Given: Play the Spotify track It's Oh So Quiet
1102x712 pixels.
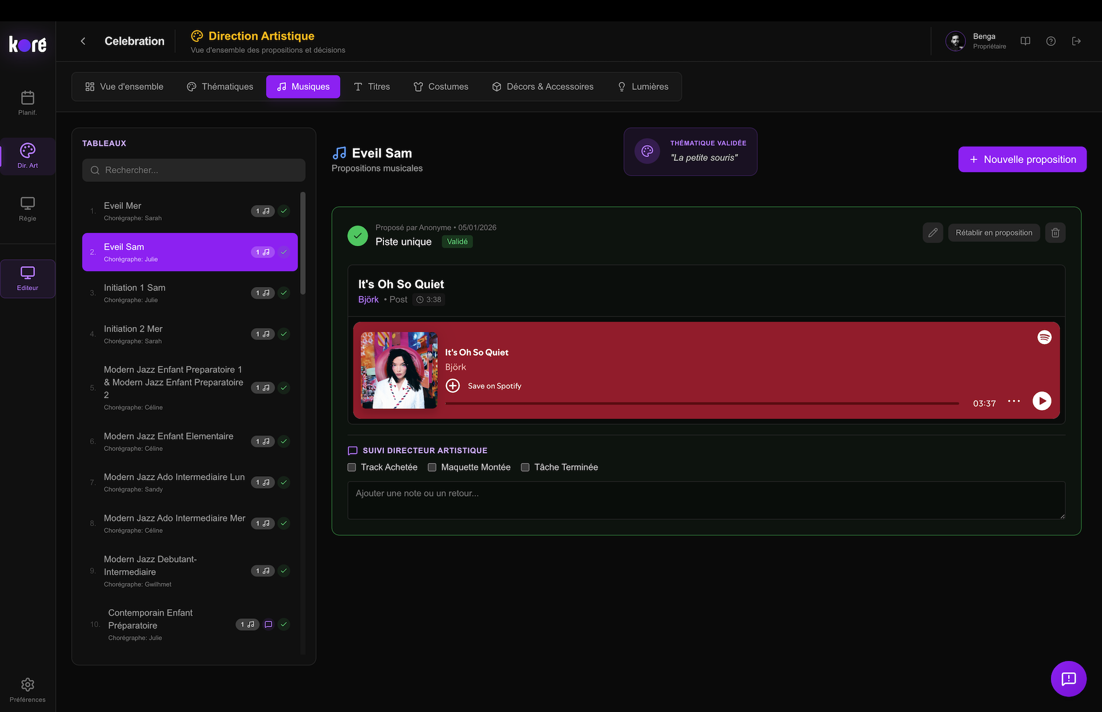Looking at the screenshot, I should [1042, 401].
